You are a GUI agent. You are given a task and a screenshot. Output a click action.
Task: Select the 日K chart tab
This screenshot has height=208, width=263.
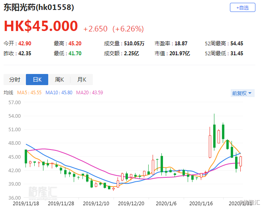tap(37, 80)
